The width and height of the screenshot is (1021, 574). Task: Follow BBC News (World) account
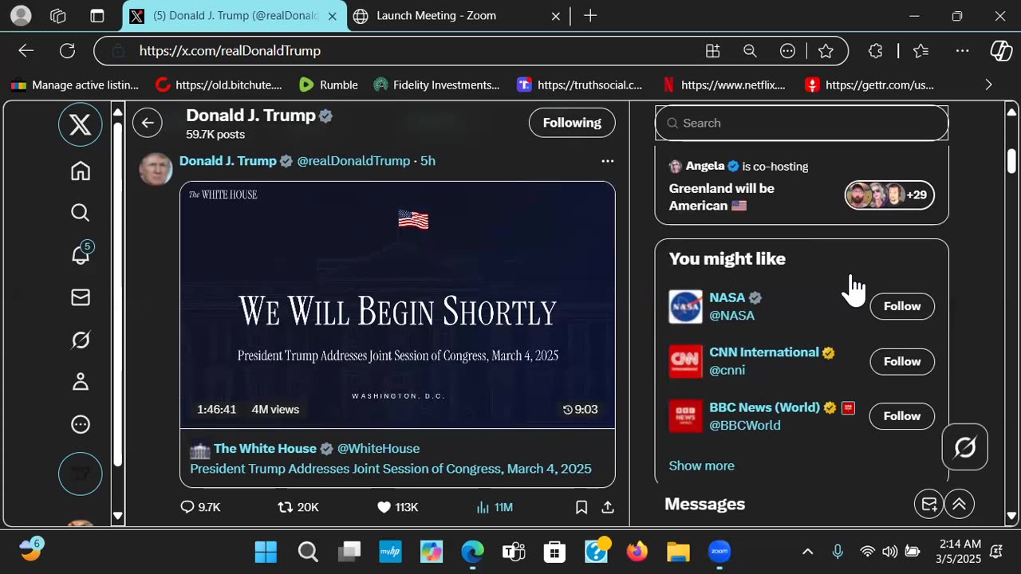pos(902,416)
